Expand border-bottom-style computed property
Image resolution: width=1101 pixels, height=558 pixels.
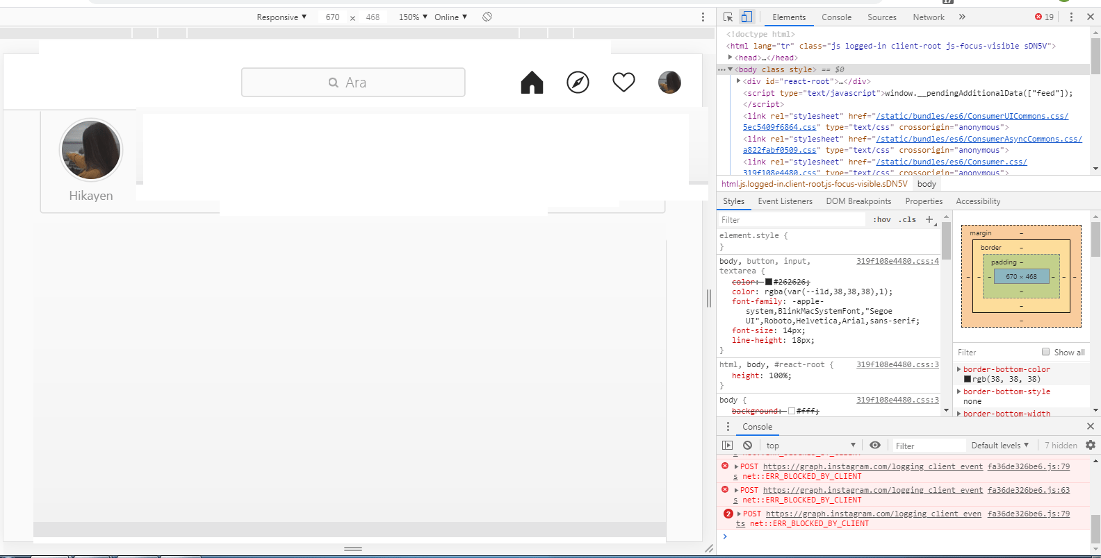[959, 391]
